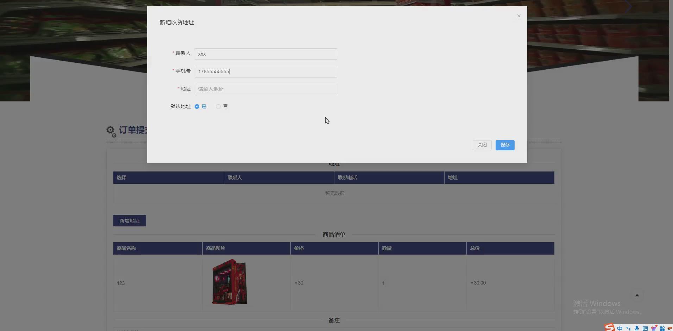Click the contact name field containing xxx
Screen dimensions: 673x331
(x=266, y=54)
